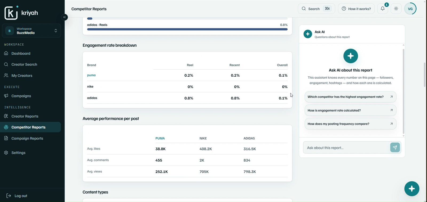Click the large Ask AI plus circle
The image size is (427, 202).
click(x=350, y=56)
